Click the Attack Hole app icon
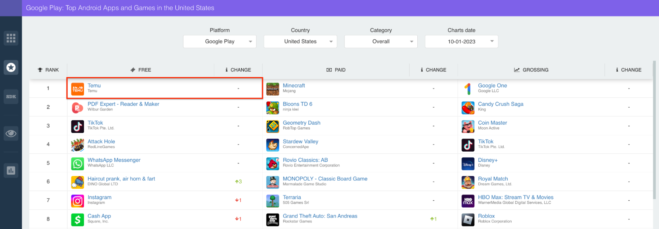The image size is (659, 229). click(77, 145)
